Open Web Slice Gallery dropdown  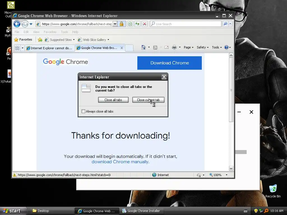(x=93, y=40)
